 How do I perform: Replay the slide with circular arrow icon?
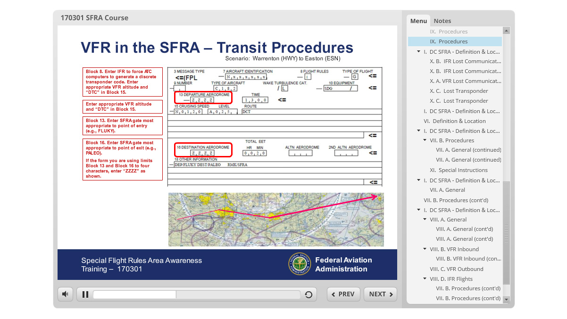[x=309, y=294]
